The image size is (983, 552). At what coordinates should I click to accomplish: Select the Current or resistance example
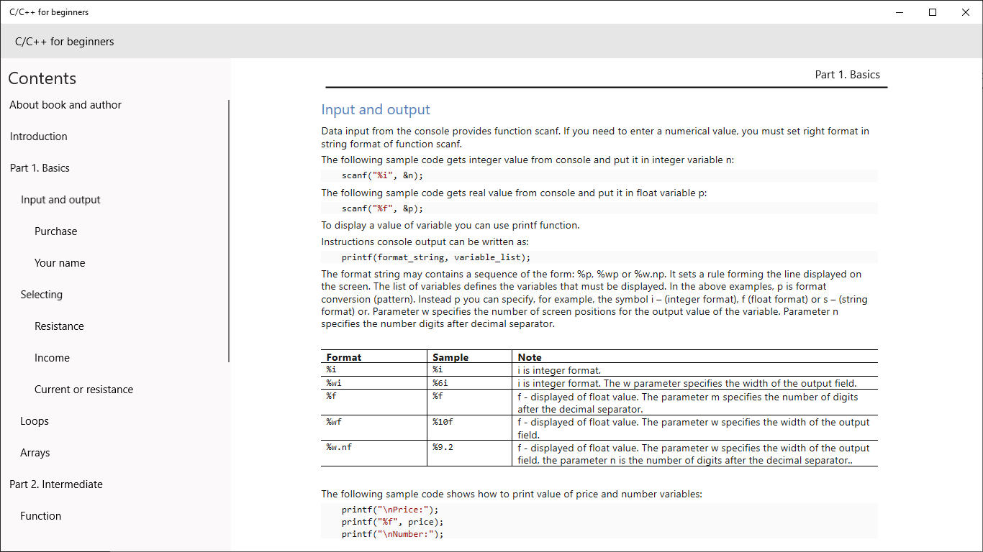(83, 389)
